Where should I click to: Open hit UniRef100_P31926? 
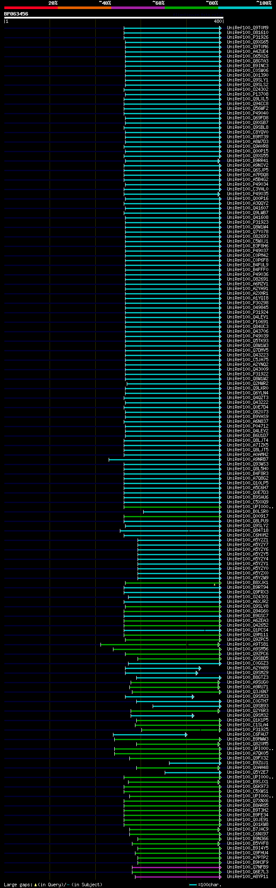[x=248, y=38]
